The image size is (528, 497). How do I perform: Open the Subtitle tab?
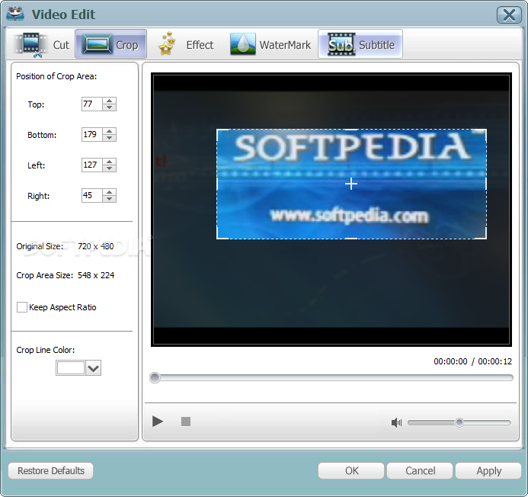tap(360, 43)
